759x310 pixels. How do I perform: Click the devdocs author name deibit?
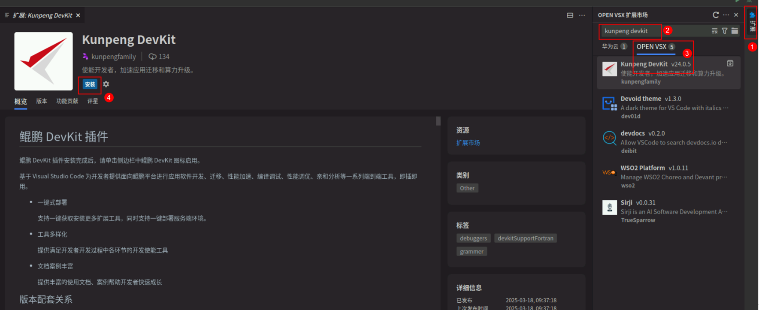pos(629,151)
